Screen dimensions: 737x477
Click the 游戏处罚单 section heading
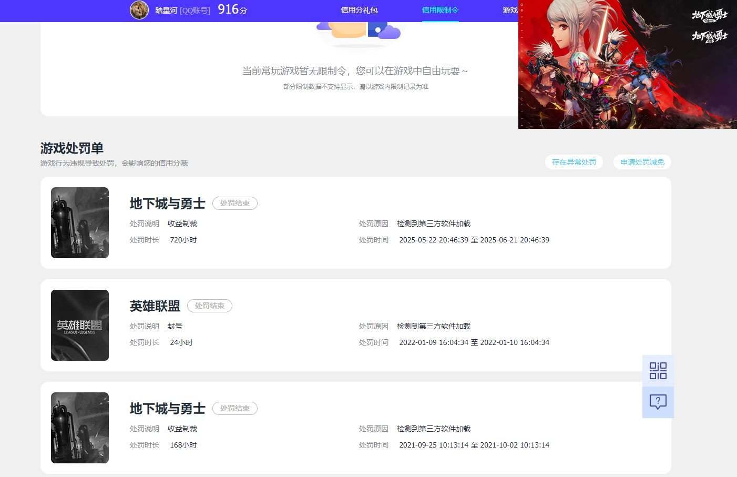72,148
